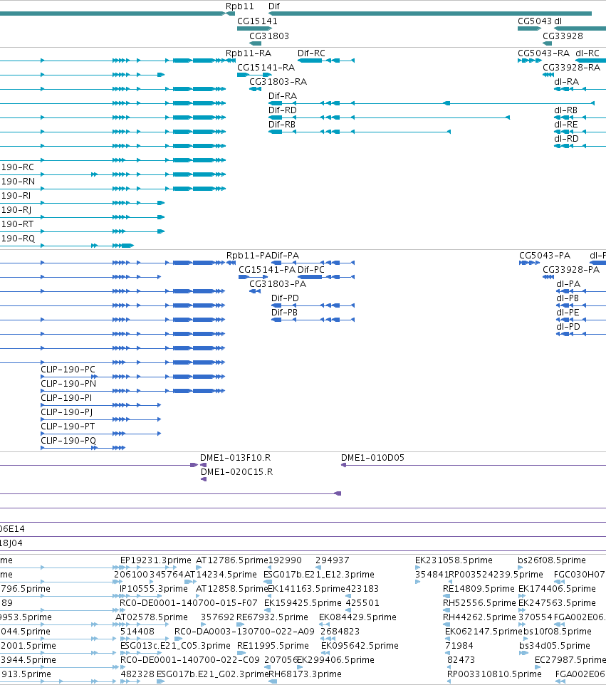Open the dl-RE transcript label
The image size is (606, 685).
[x=566, y=125]
